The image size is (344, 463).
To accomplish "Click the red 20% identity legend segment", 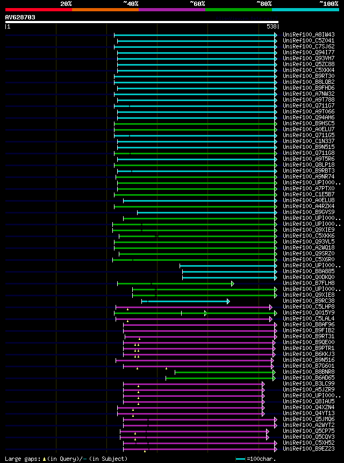I will (x=39, y=10).
